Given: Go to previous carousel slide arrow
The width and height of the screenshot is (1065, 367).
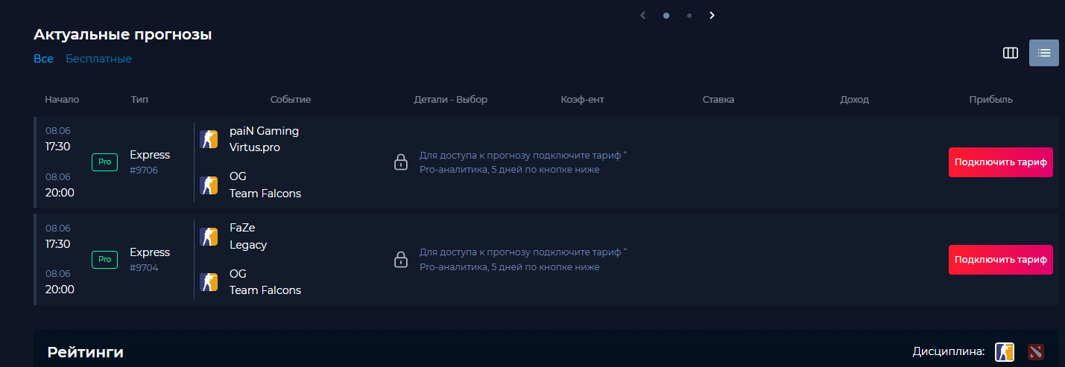Looking at the screenshot, I should 642,15.
